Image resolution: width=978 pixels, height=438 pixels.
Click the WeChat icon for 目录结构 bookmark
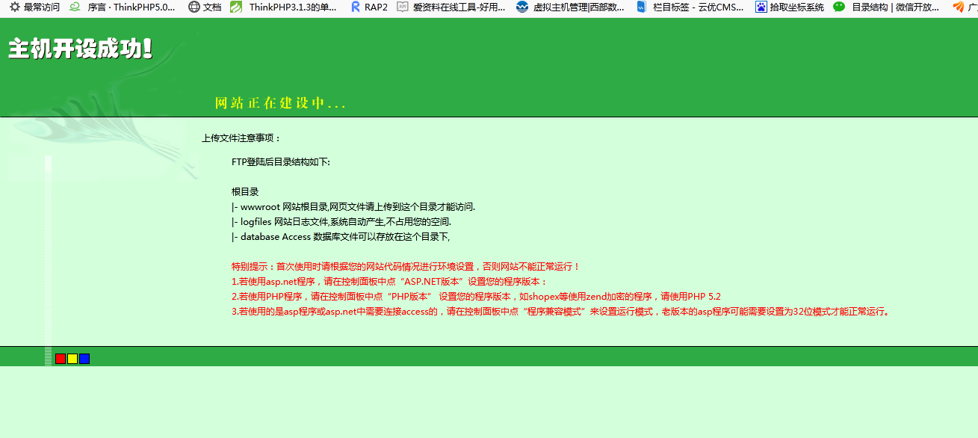point(840,7)
